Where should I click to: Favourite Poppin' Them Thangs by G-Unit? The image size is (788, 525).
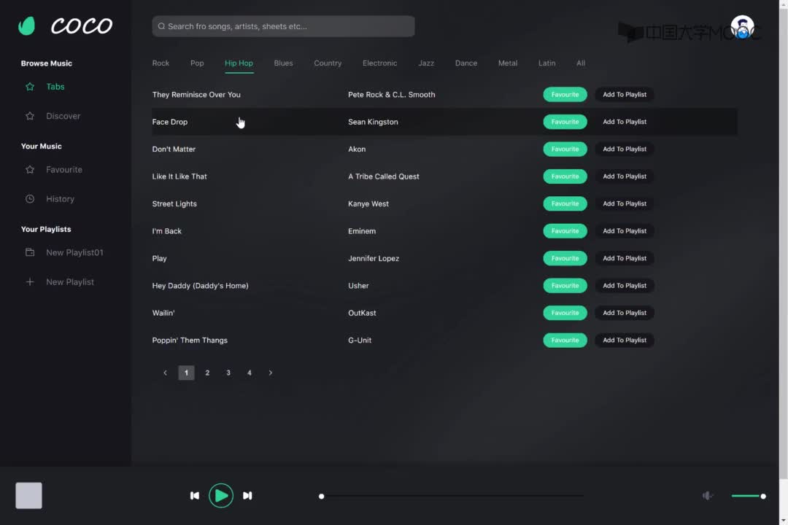point(565,340)
